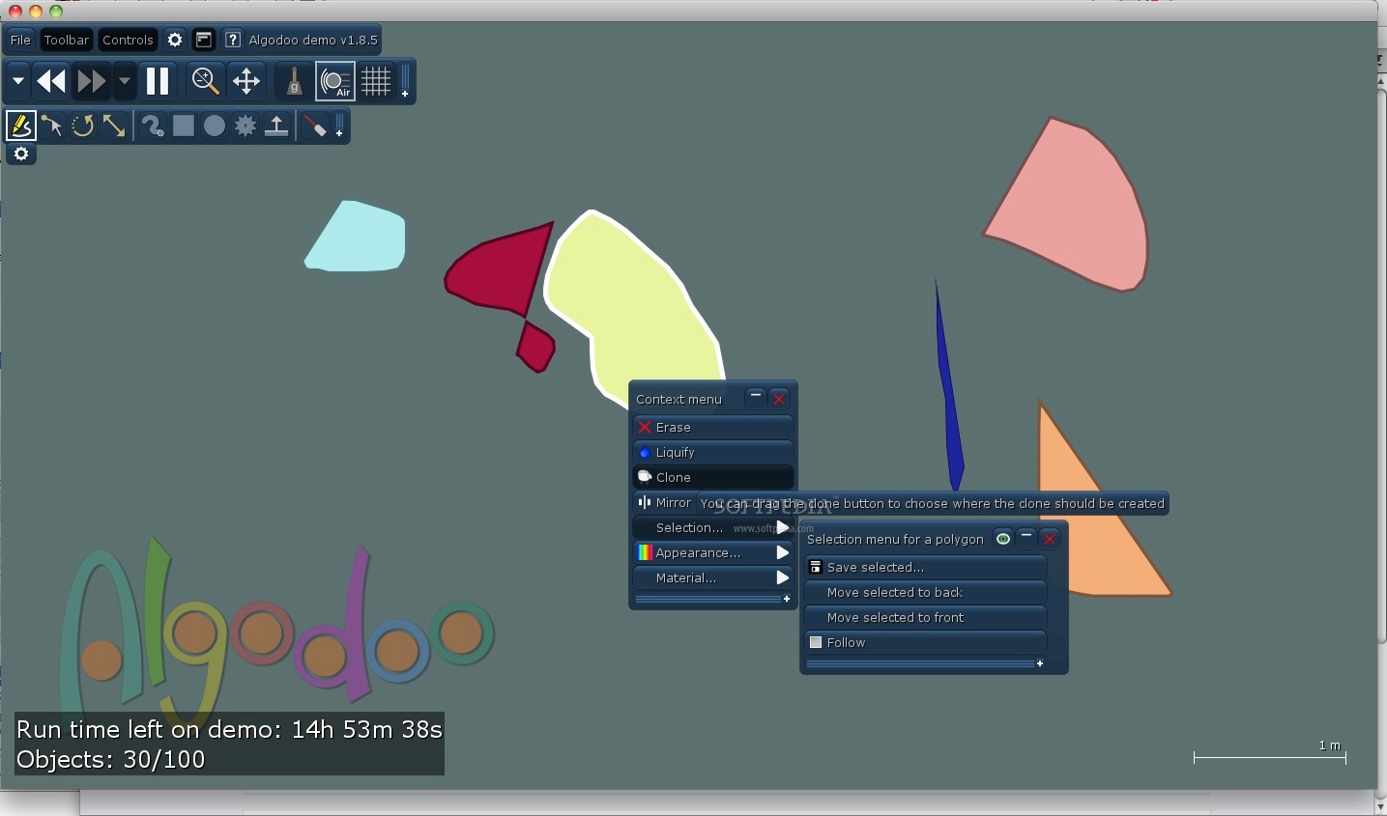
Task: Click the window layout icon beside the help button
Action: coord(204,40)
